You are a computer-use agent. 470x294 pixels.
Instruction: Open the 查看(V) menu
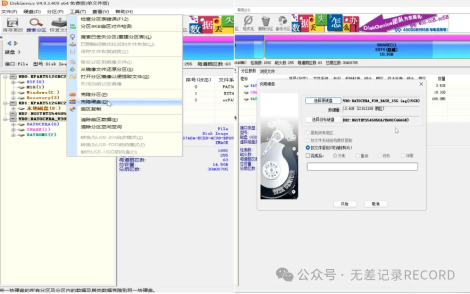[x=101, y=11]
